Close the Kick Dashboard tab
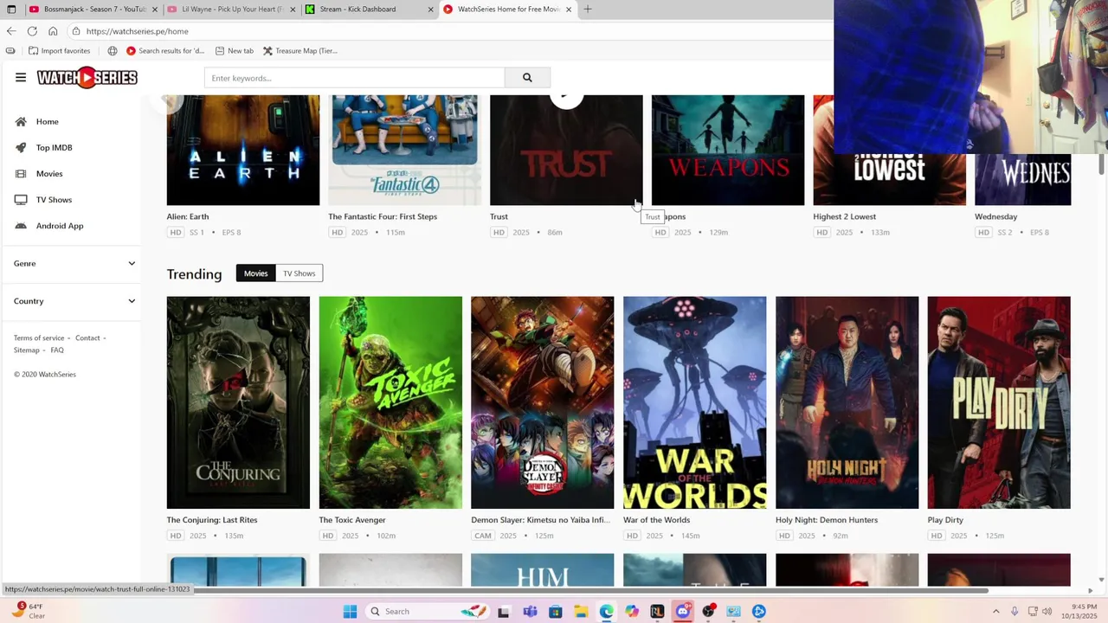 (x=430, y=10)
